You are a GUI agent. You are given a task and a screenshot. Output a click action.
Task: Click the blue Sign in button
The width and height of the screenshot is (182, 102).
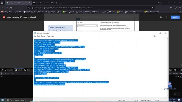(175, 17)
